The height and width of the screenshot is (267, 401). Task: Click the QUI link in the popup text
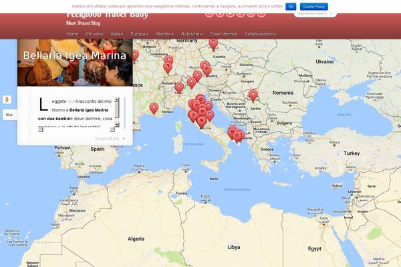(71, 101)
